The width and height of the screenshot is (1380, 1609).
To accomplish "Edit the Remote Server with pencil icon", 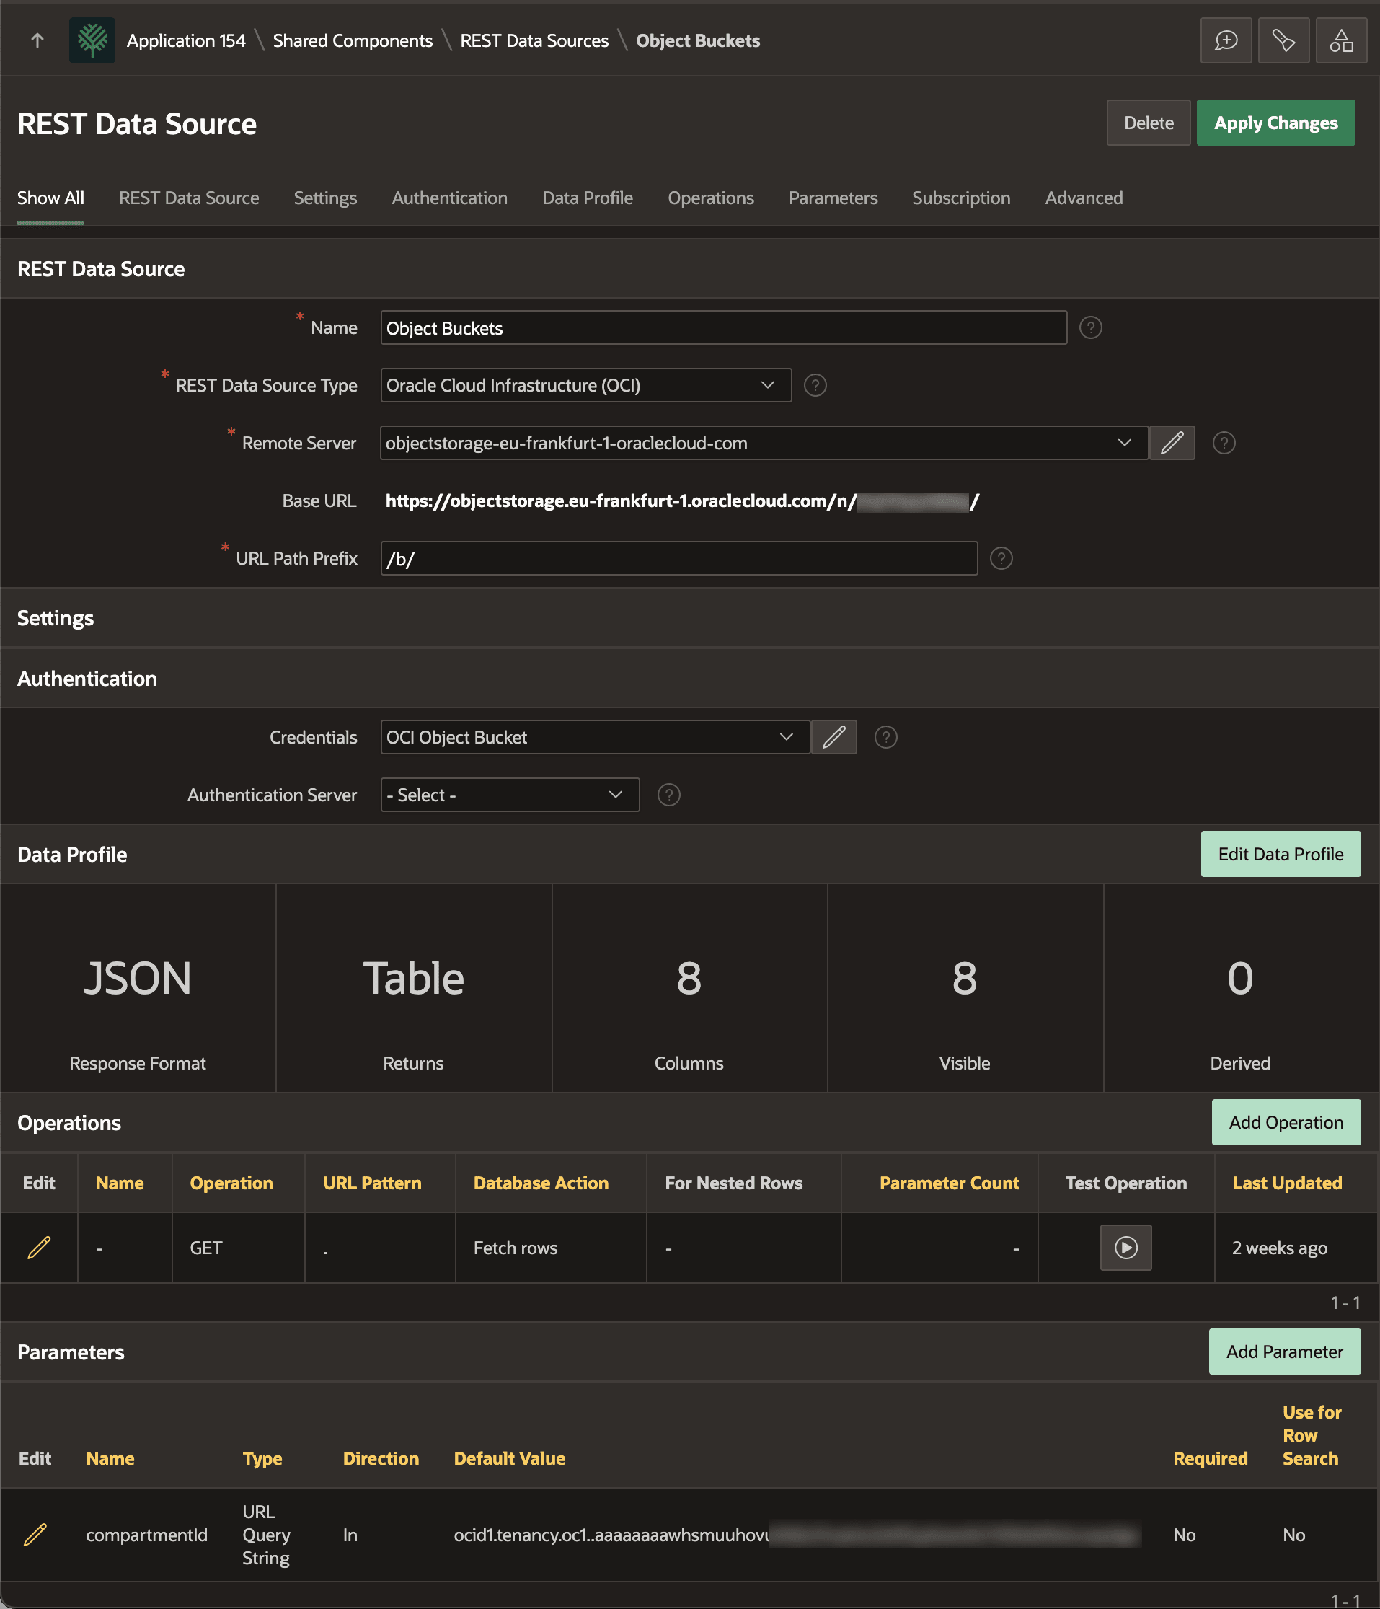I will pyautogui.click(x=1171, y=443).
